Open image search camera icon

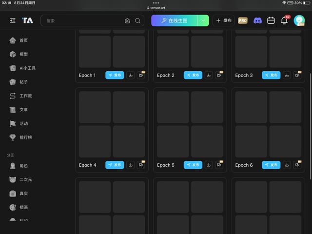coord(127,20)
